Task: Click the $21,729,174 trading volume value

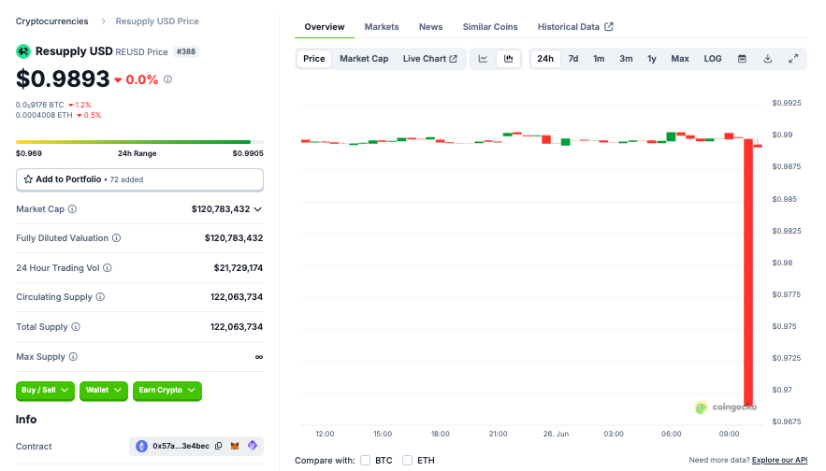Action: point(239,268)
